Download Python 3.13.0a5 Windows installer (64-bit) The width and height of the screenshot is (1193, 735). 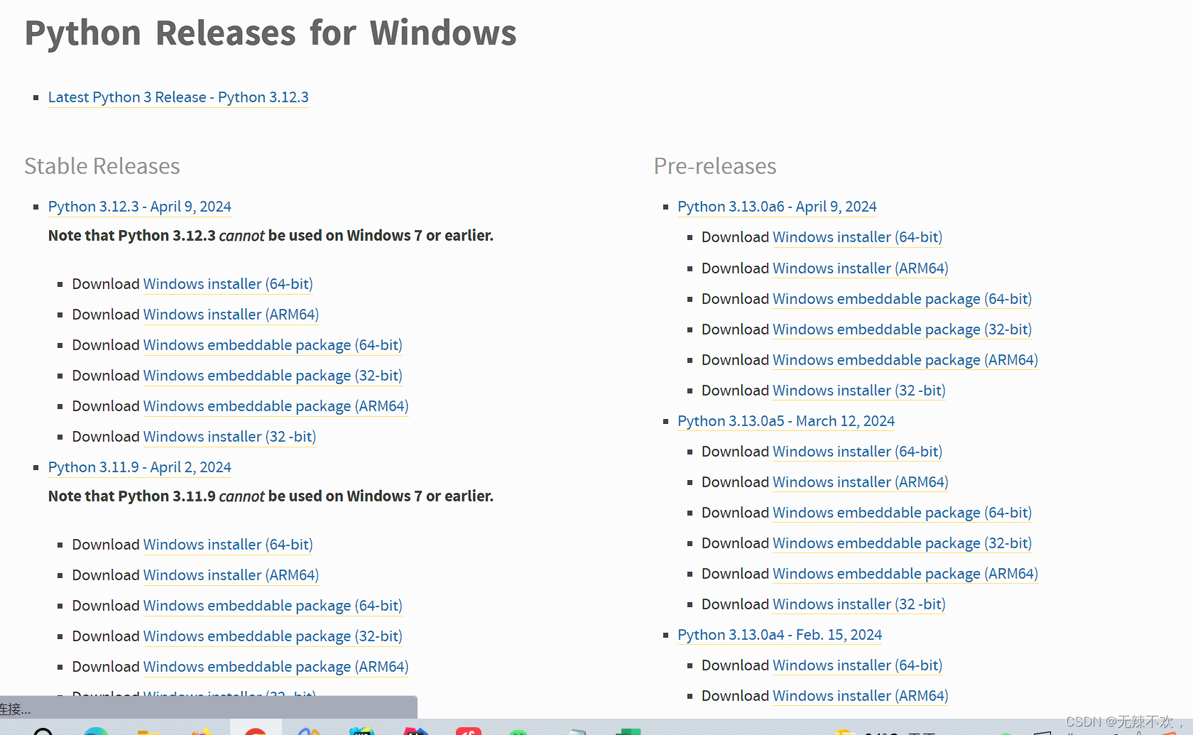point(857,452)
